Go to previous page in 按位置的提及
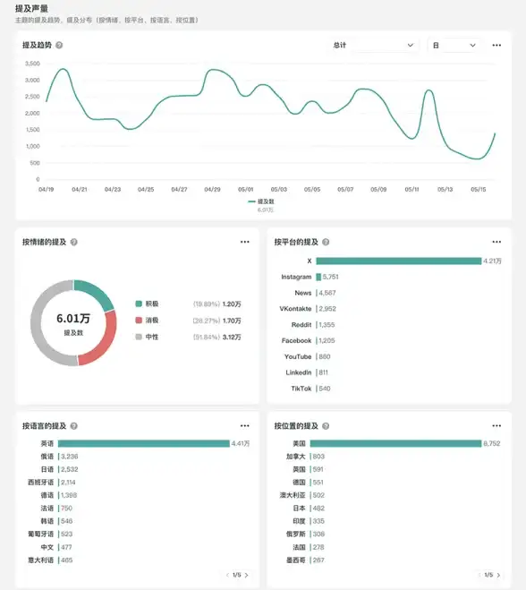The height and width of the screenshot is (590, 526). 479,575
